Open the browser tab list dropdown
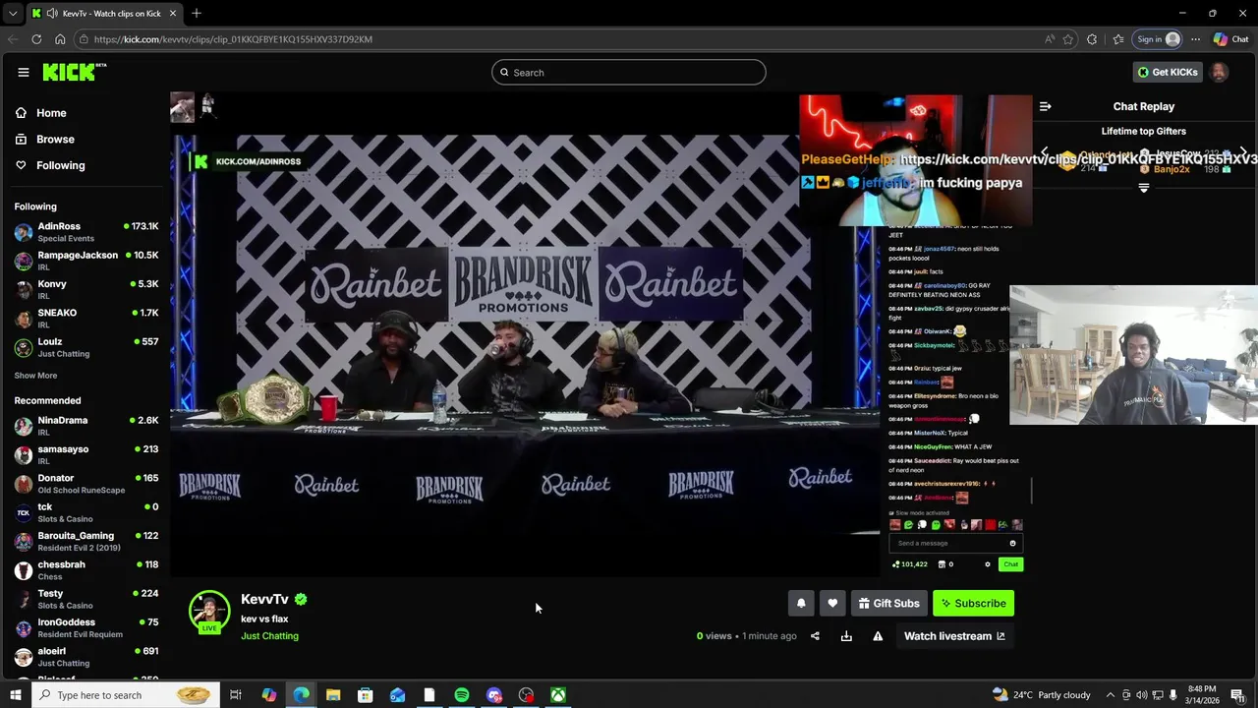The image size is (1258, 708). 12,14
